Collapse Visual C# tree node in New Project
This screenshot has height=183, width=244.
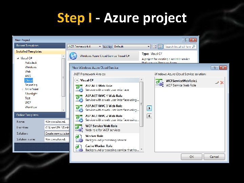pyautogui.click(x=18, y=58)
